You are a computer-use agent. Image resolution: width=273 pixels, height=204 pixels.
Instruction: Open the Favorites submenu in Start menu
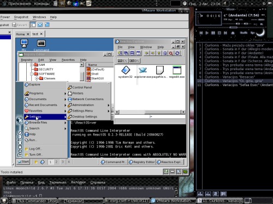(x=45, y=111)
